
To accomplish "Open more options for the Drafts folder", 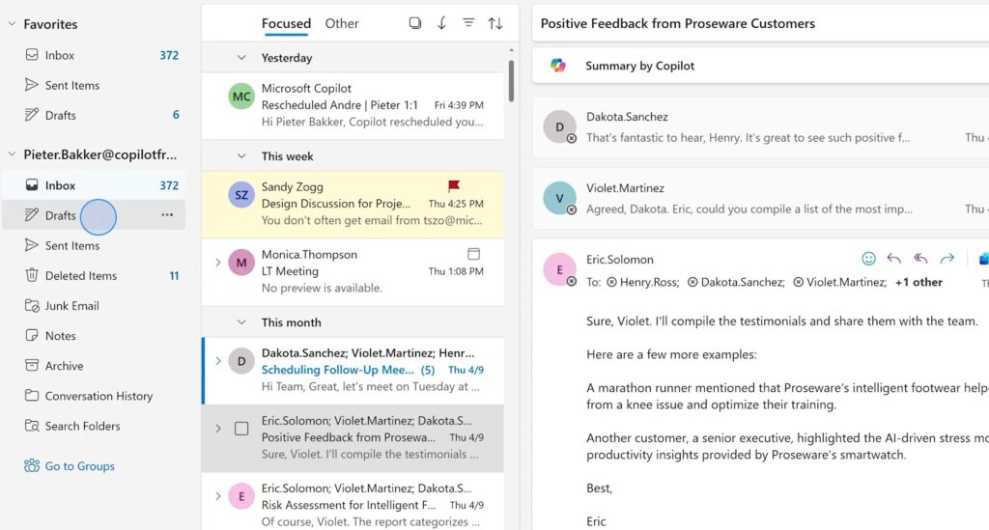I will pos(167,215).
